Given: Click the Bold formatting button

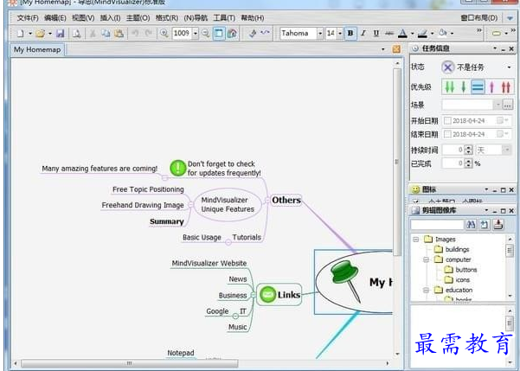Looking at the screenshot, I should [x=350, y=34].
